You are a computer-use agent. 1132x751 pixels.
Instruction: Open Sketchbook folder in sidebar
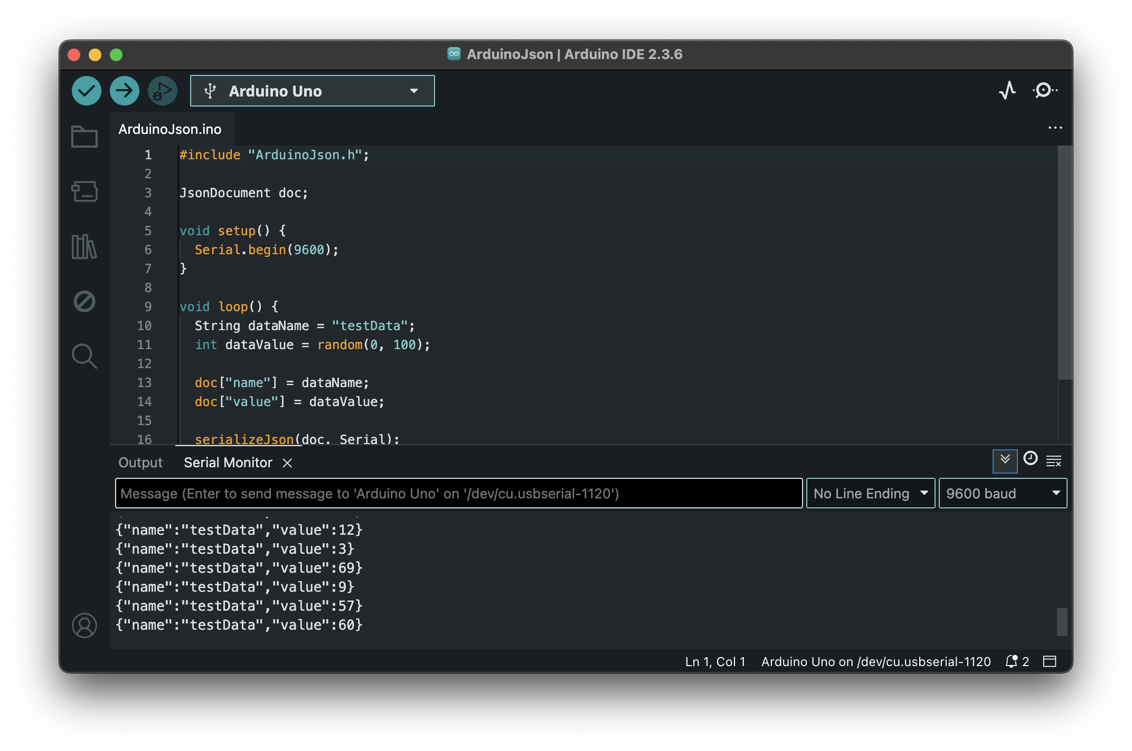(x=84, y=137)
